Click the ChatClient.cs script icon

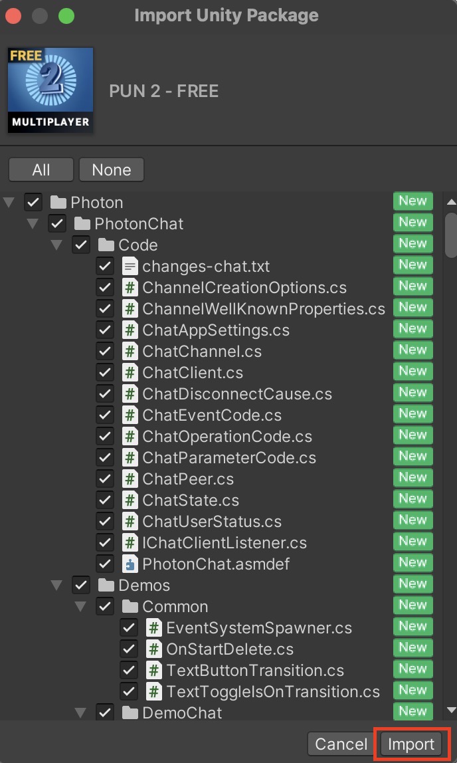[x=130, y=373]
